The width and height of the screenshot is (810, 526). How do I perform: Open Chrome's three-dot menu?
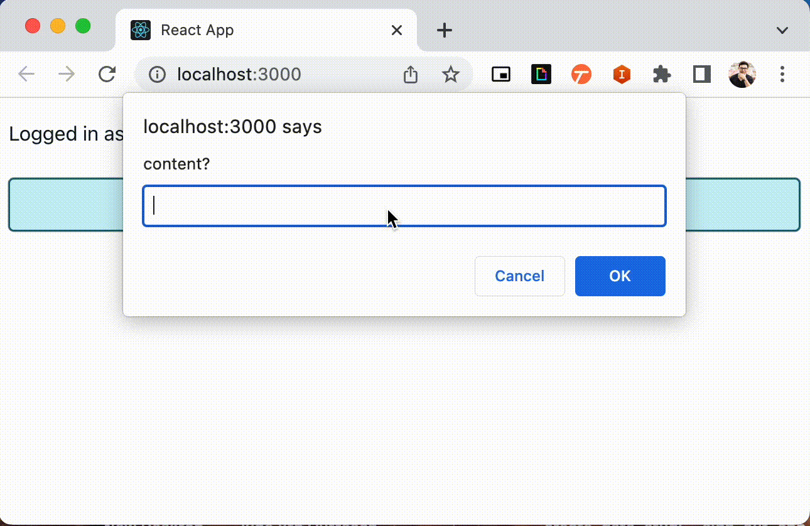(782, 74)
